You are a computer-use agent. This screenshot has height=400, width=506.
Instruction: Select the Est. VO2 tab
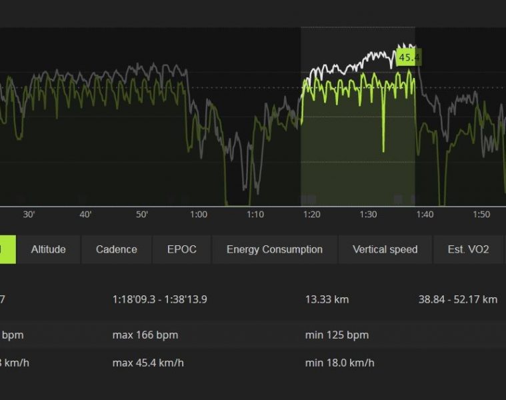[x=468, y=249]
